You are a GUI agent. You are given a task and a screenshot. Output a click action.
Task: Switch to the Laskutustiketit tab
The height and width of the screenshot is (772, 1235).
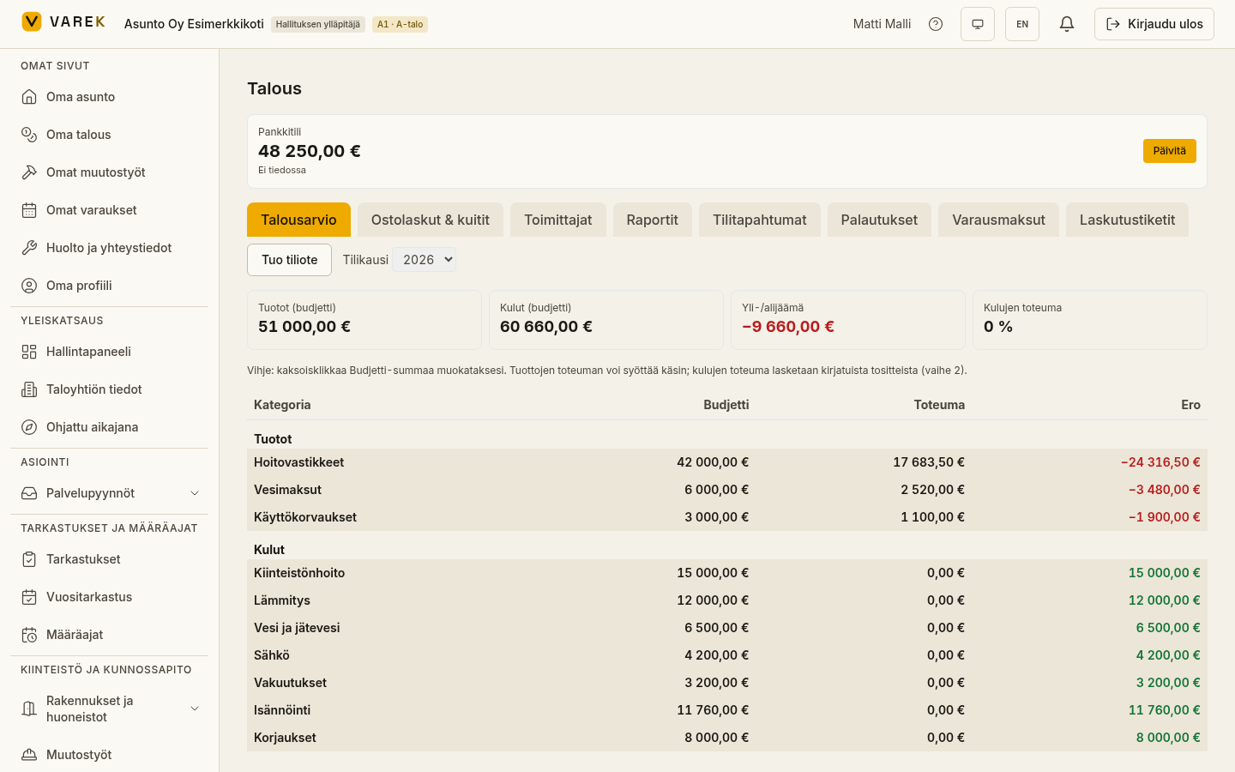coord(1127,220)
